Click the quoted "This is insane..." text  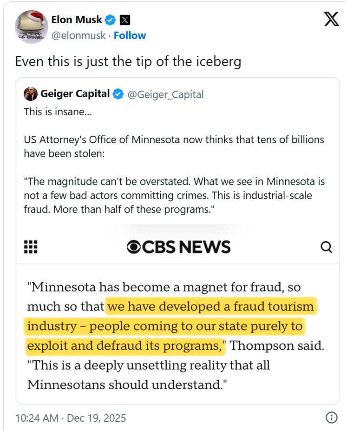[56, 112]
